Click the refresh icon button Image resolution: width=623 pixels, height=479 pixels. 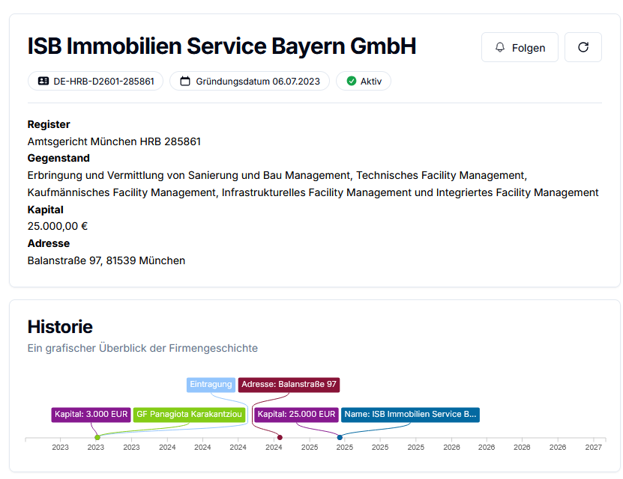click(583, 47)
